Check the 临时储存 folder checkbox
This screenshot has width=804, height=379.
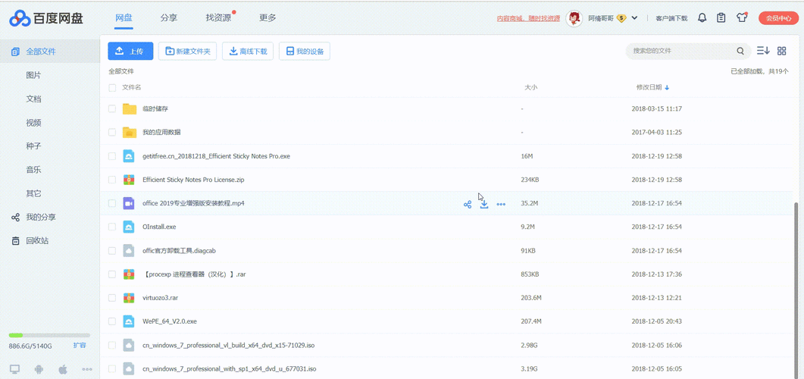[112, 108]
